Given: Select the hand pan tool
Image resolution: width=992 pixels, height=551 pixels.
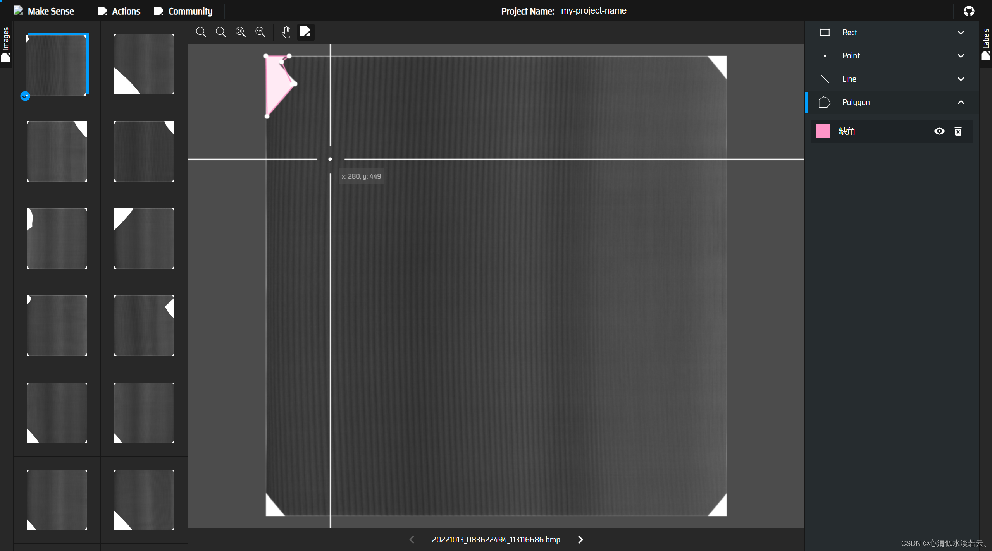Looking at the screenshot, I should [286, 31].
